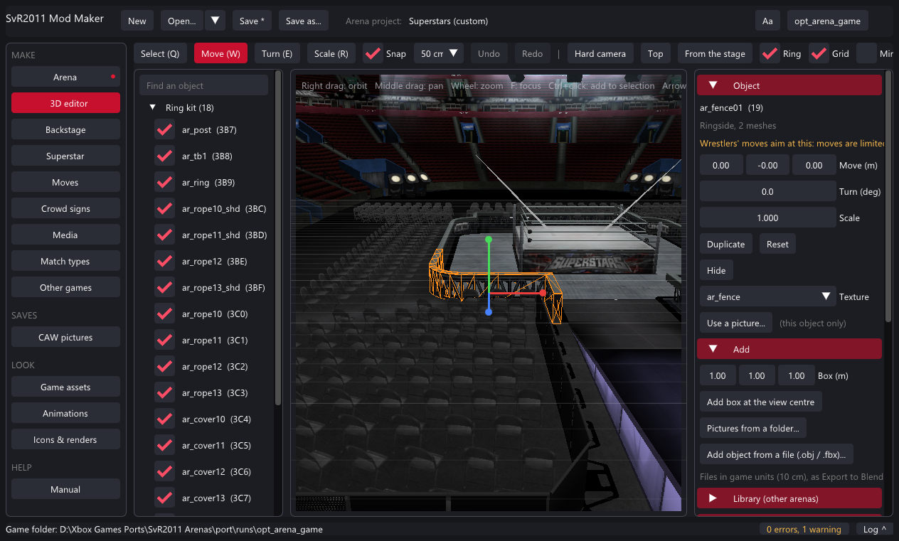Switch to From the stage view
899x541 pixels.
pos(715,53)
